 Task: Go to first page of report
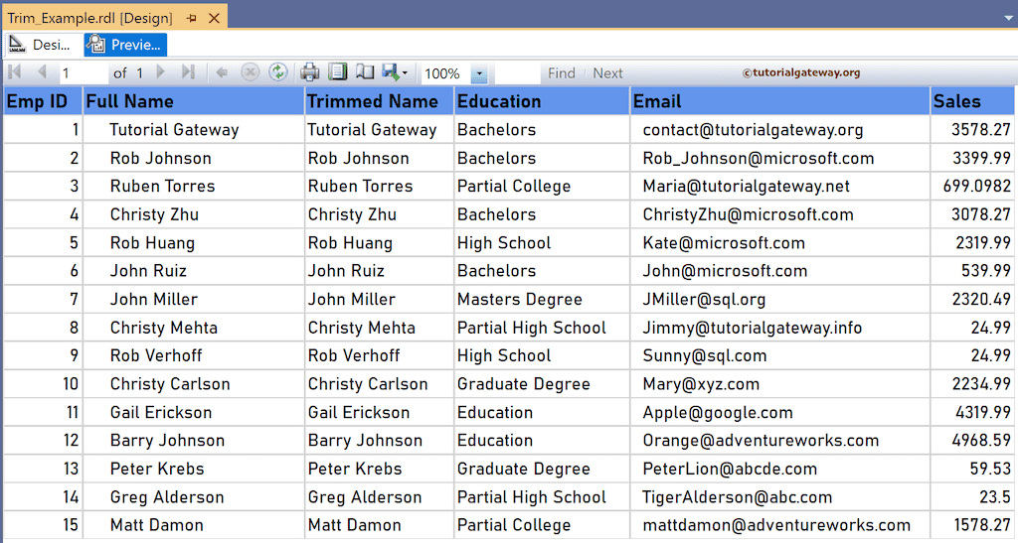15,71
